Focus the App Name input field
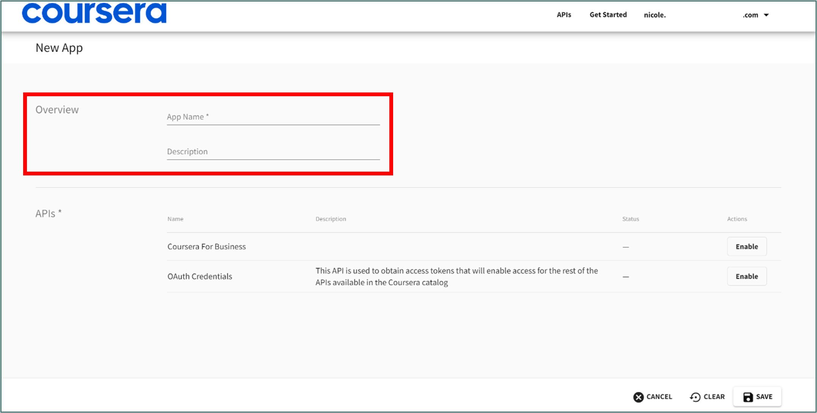This screenshot has height=413, width=817. click(273, 117)
